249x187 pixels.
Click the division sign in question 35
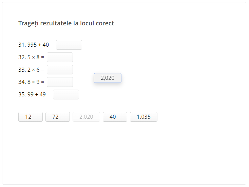37,94
